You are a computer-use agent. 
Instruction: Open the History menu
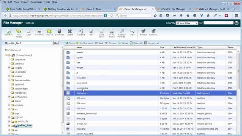(x=25, y=2)
